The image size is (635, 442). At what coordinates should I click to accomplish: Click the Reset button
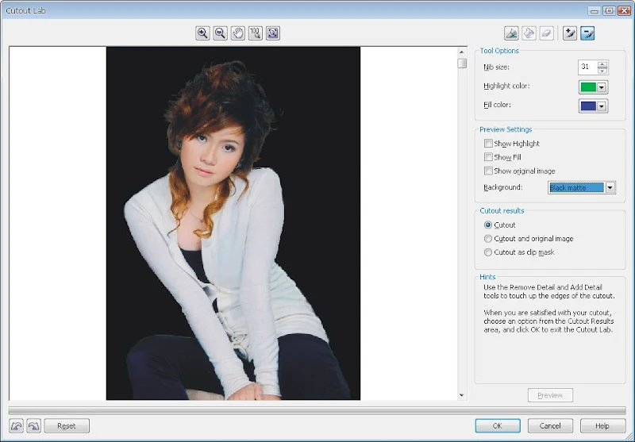pyautogui.click(x=67, y=426)
